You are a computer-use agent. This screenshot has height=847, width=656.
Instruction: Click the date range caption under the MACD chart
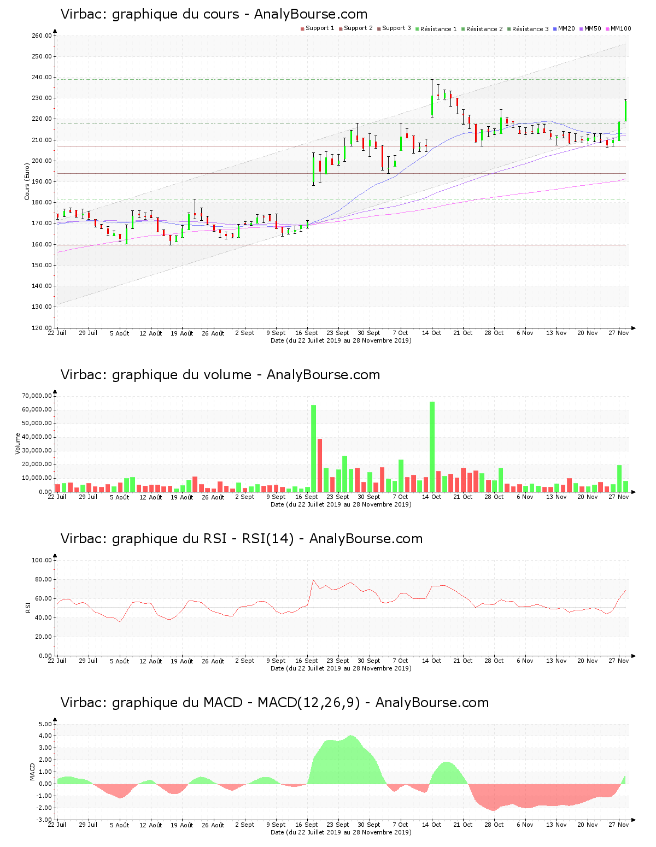pos(341,832)
